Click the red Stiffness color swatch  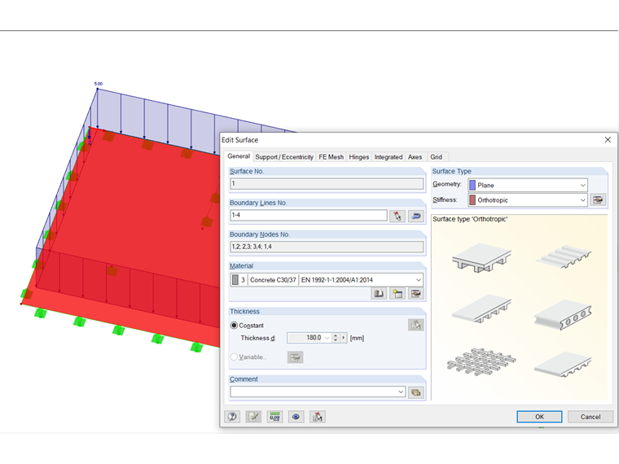click(472, 200)
